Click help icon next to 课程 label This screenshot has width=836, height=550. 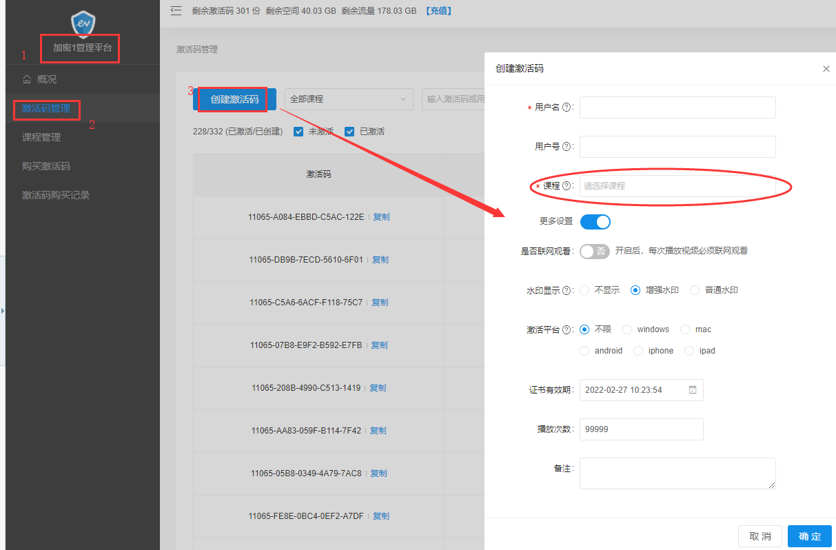(567, 186)
